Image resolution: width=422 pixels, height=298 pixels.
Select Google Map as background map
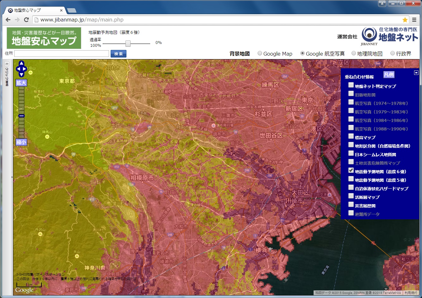click(260, 53)
